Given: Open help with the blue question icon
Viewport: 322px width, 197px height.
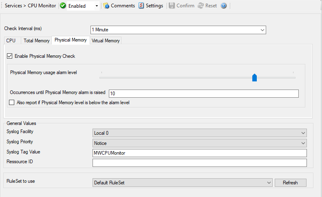Looking at the screenshot, I should 224,6.
